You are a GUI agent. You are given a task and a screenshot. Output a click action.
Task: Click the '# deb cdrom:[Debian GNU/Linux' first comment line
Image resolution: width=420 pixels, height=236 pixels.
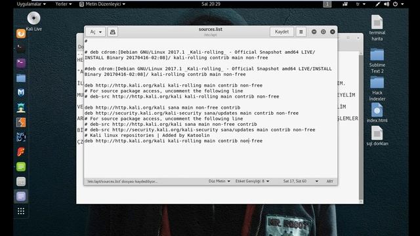tap(199, 55)
